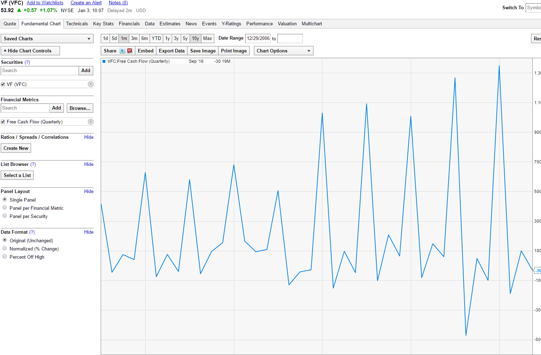
Task: Uncheck the VF (VFC) security checkbox
Action: pyautogui.click(x=3, y=84)
